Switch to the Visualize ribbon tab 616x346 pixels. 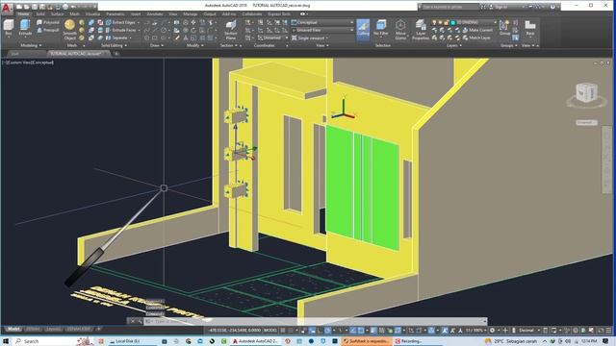click(92, 14)
